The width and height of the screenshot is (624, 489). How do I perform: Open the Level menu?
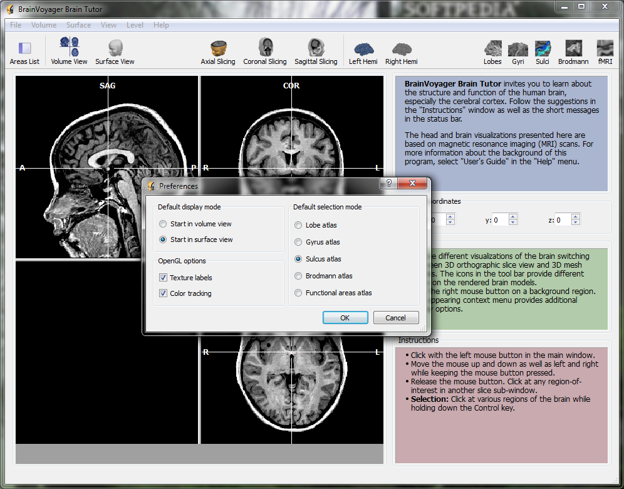135,25
